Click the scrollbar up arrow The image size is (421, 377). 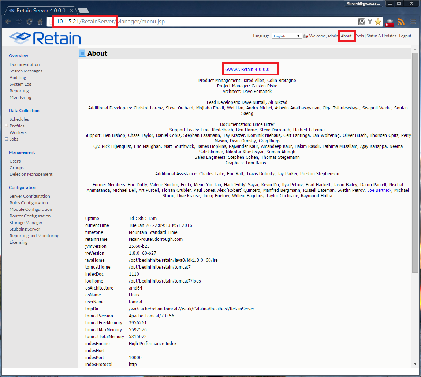(415, 50)
